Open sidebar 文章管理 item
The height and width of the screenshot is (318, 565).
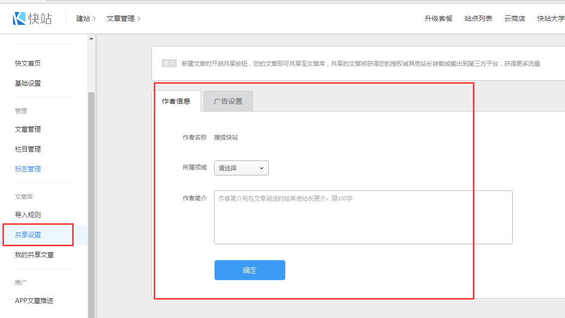(28, 129)
